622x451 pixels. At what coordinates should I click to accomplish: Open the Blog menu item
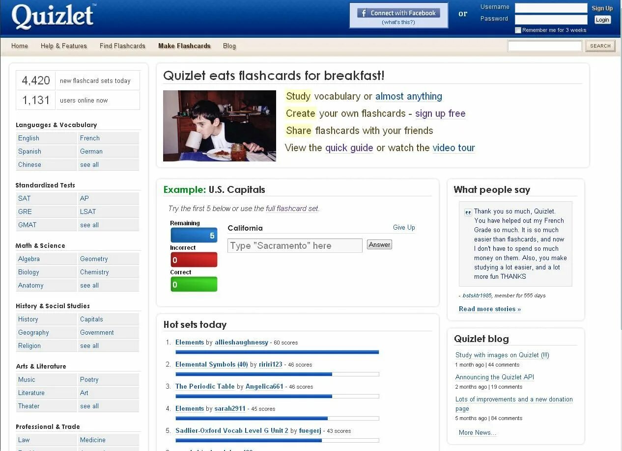pos(229,46)
